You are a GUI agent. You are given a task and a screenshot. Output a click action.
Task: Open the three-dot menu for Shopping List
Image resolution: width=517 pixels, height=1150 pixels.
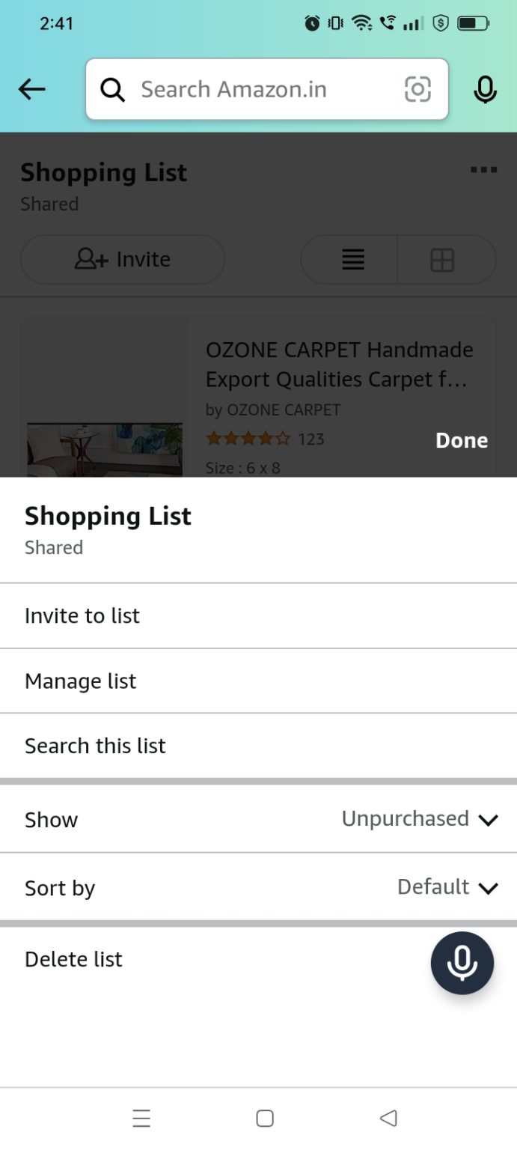coord(483,170)
